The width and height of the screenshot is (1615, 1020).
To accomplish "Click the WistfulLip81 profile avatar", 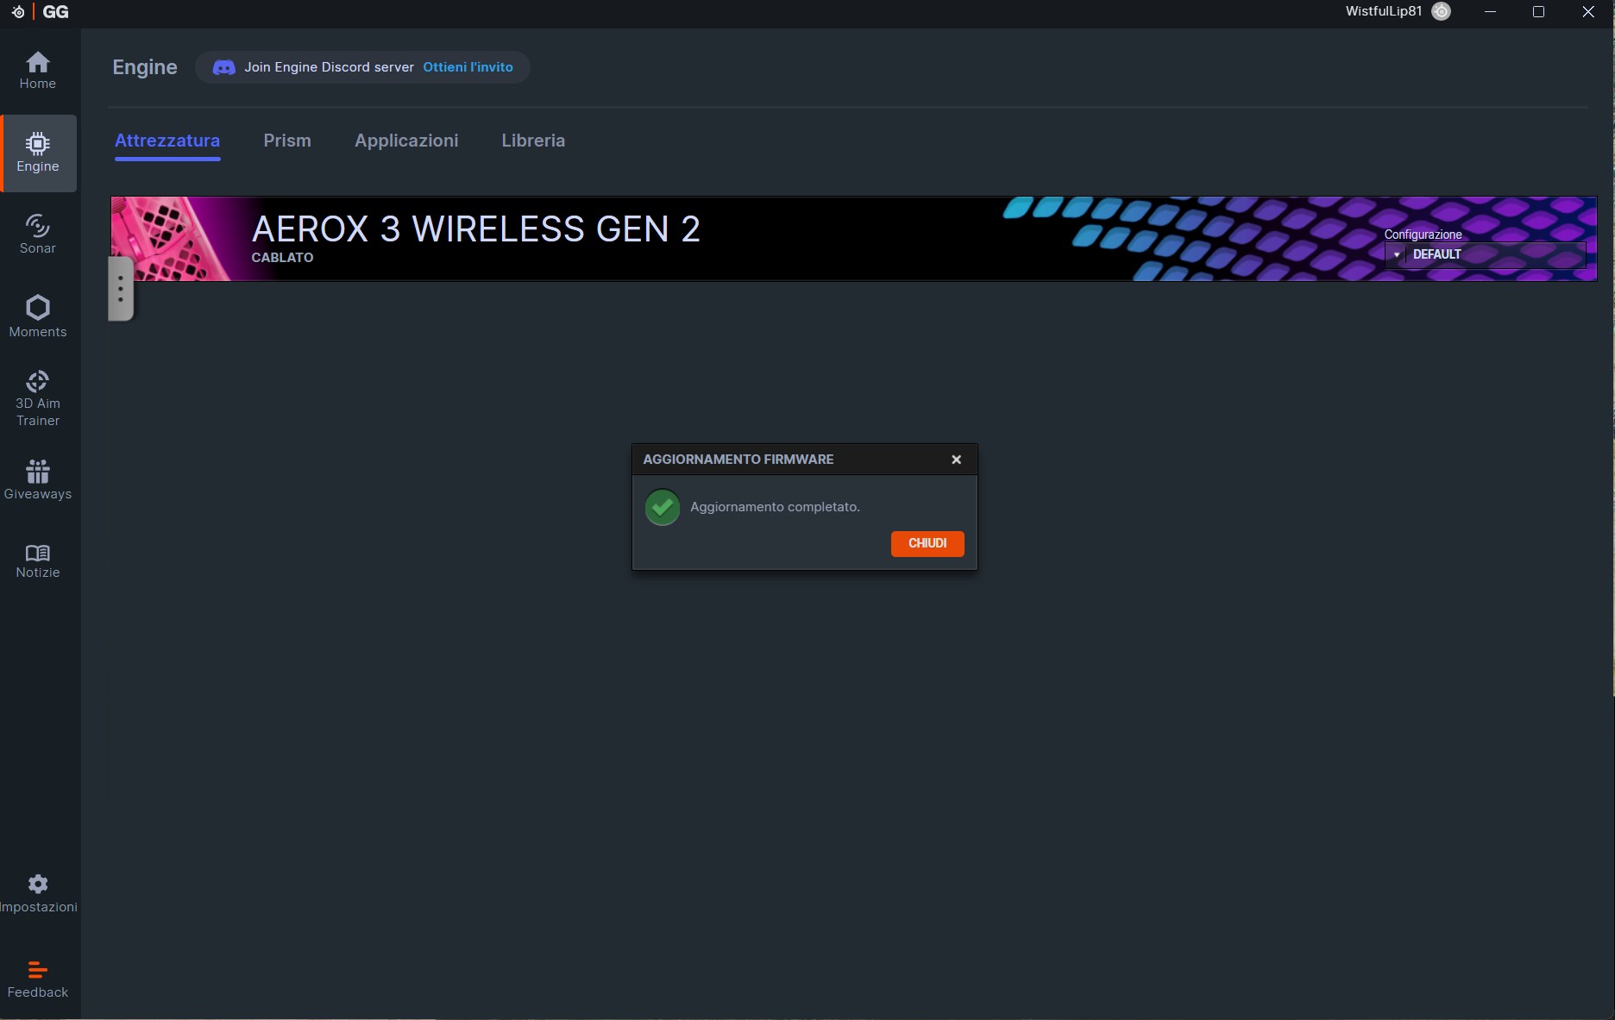I will click(x=1441, y=11).
